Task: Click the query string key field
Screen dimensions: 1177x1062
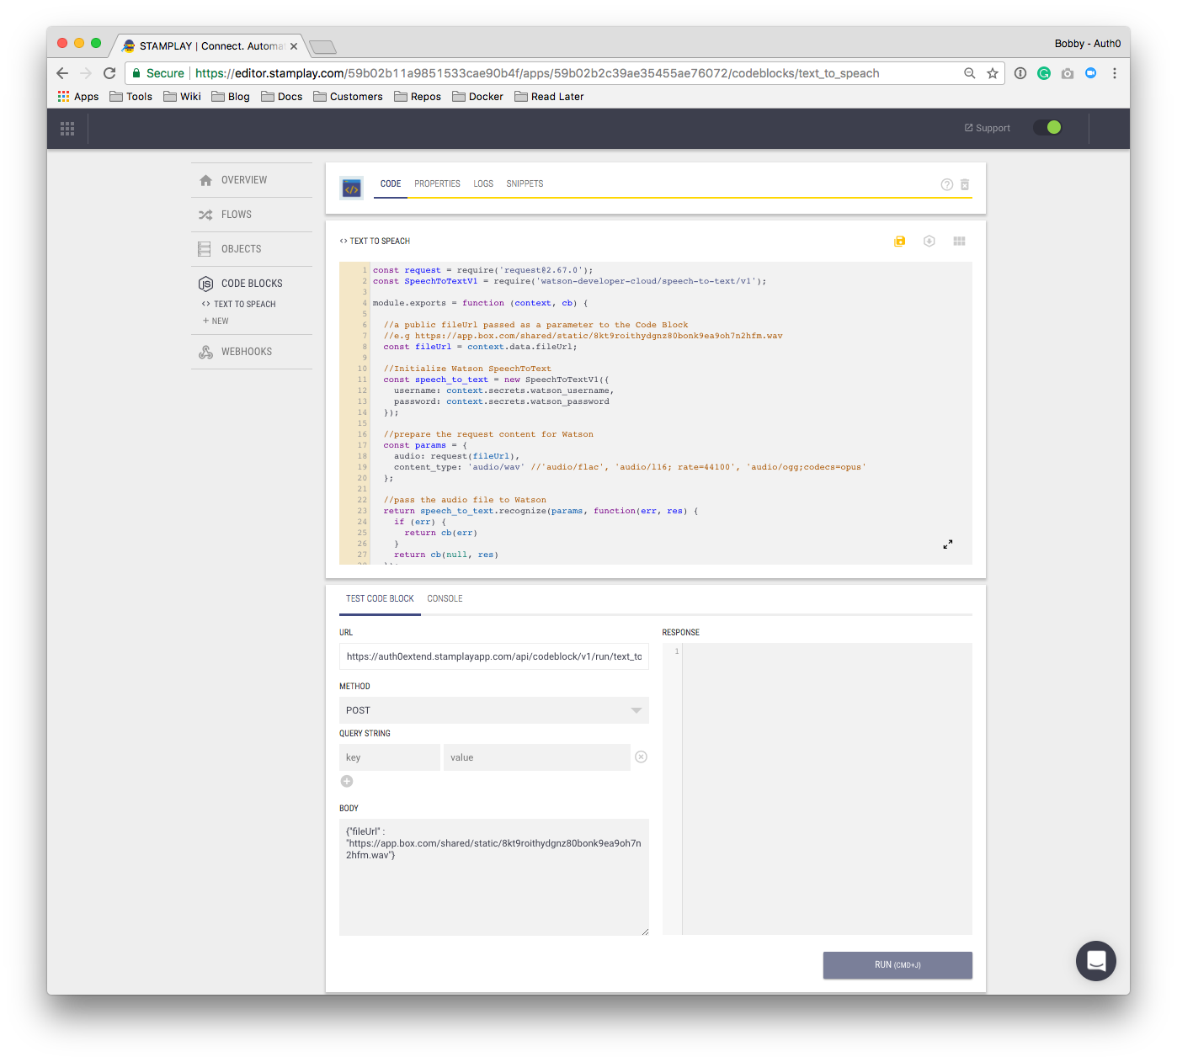Action: [x=390, y=757]
